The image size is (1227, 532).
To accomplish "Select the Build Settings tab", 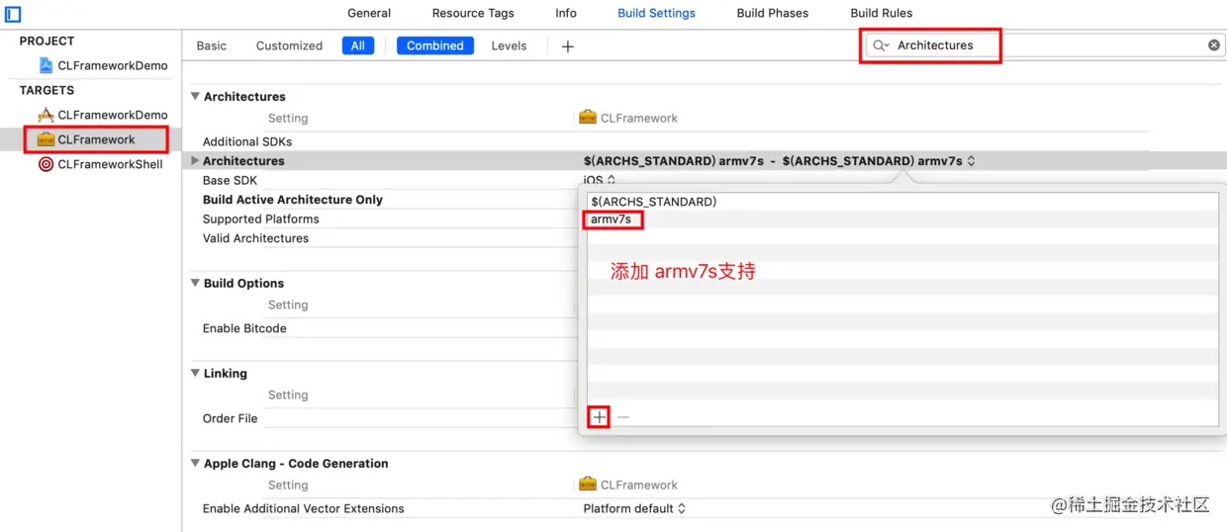I will 656,13.
